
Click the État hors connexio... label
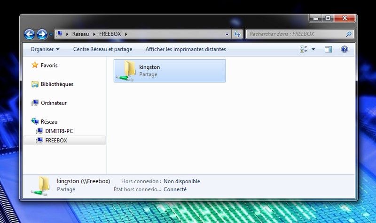coord(137,189)
